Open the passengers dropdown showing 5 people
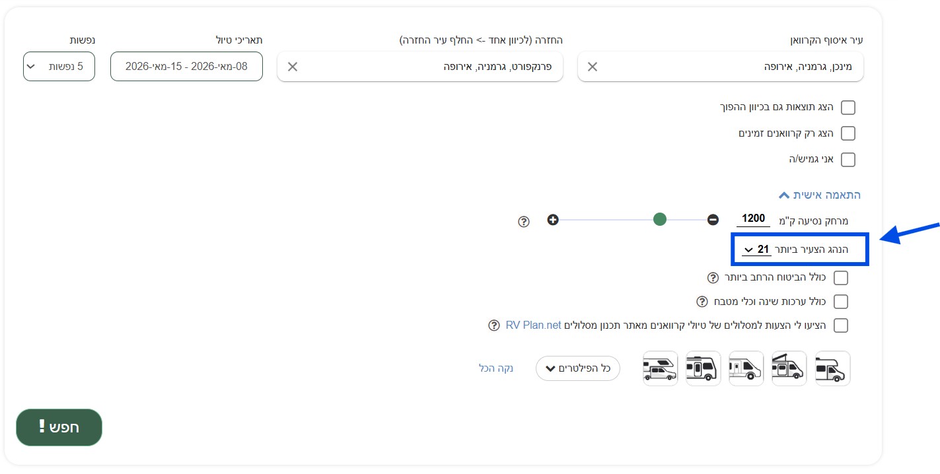This screenshot has height=474, width=940. coord(59,66)
